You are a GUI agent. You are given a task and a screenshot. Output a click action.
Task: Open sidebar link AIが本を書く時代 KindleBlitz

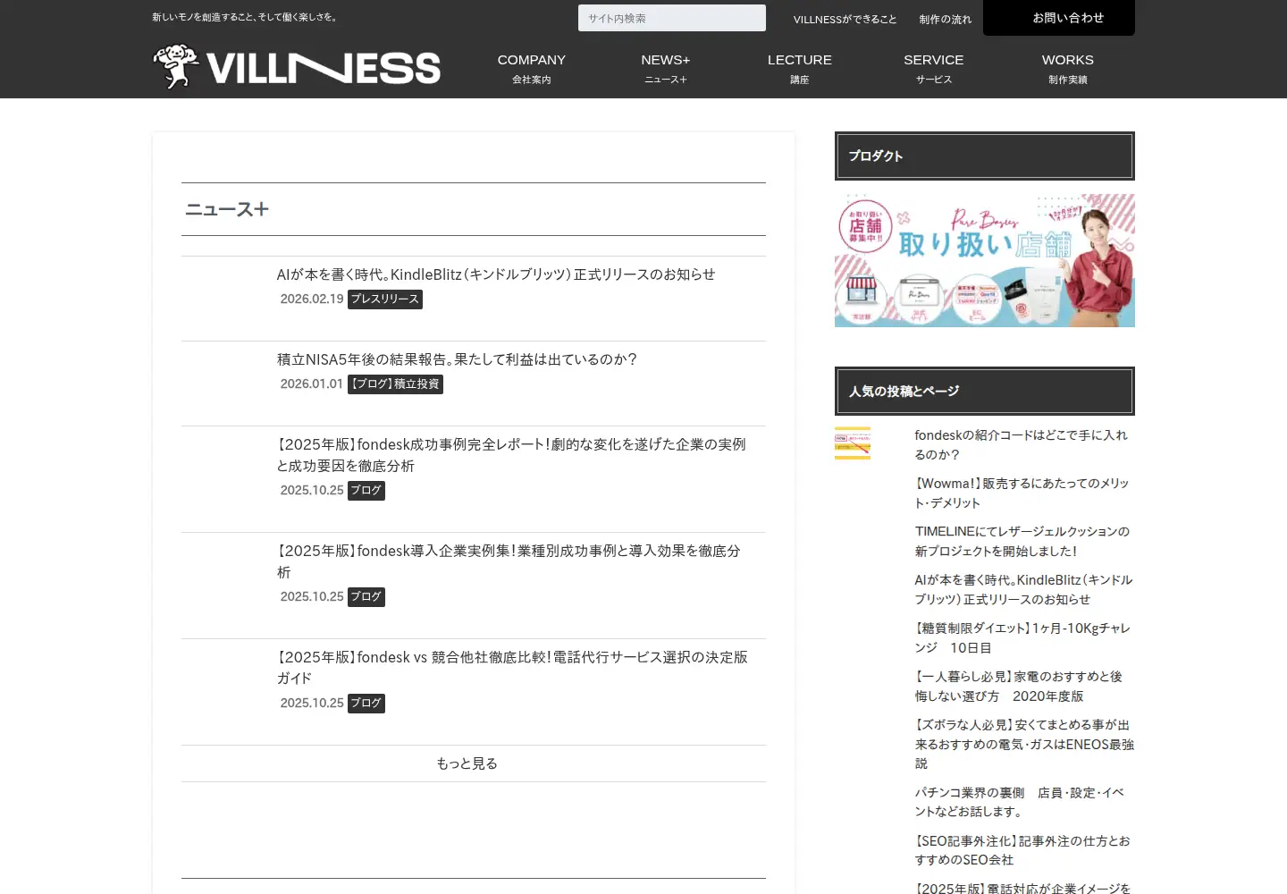(x=1024, y=589)
